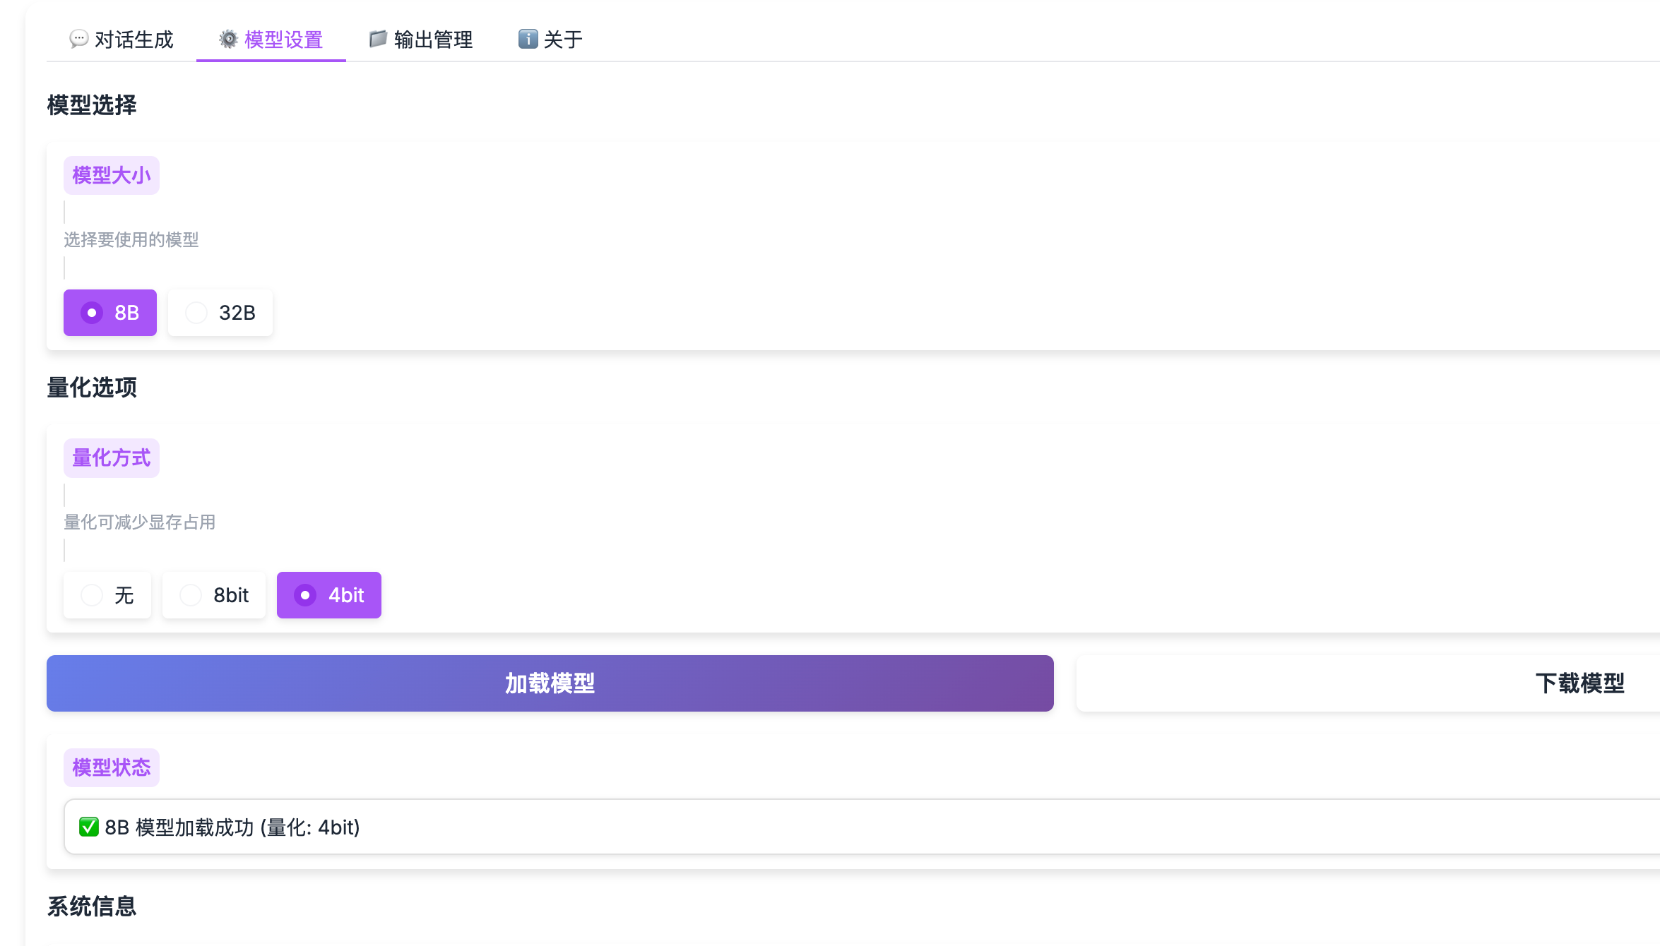
Task: Click the green checkmark in model status
Action: tap(88, 827)
